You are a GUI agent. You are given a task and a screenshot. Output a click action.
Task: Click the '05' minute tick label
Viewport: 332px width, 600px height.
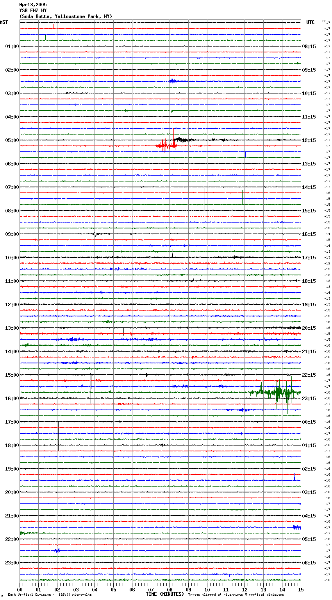(x=113, y=589)
